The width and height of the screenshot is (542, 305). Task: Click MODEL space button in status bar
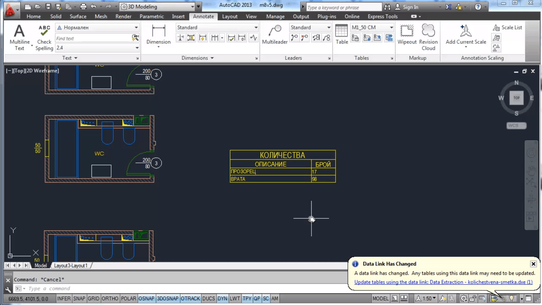pyautogui.click(x=380, y=299)
